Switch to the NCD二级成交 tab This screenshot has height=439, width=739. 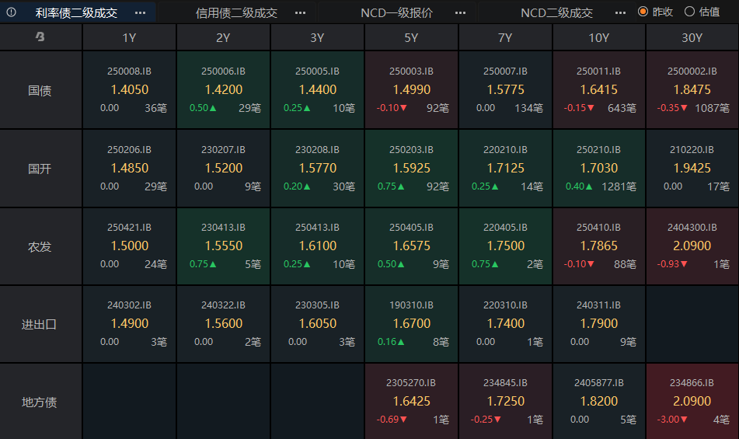point(556,12)
